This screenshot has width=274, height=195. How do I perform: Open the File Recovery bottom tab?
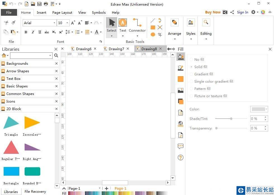pos(35,192)
